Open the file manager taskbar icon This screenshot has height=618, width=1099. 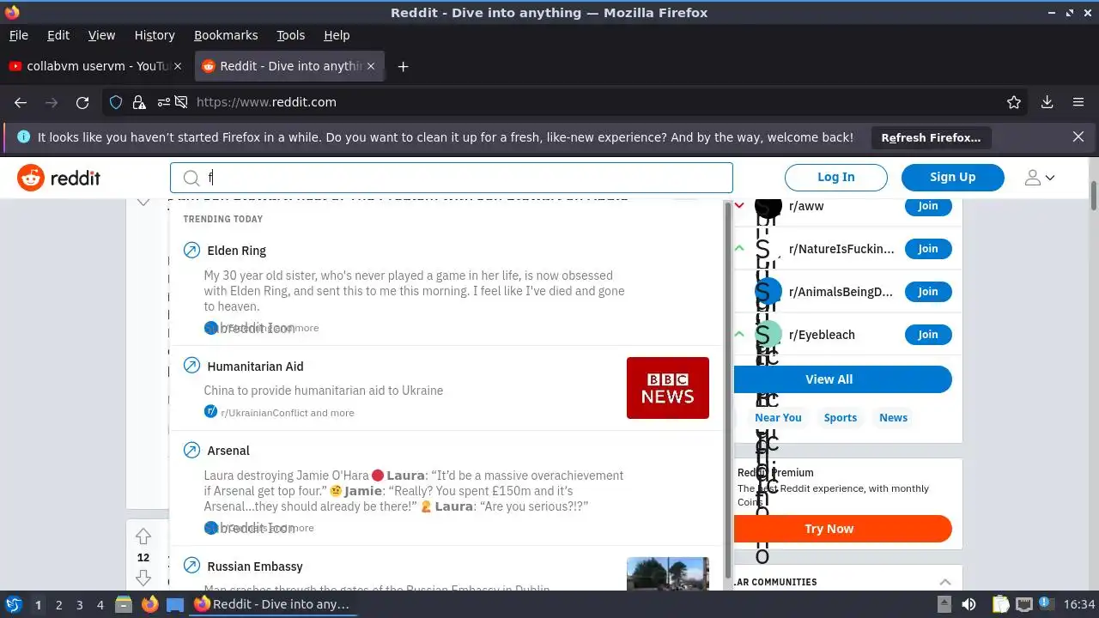tap(123, 604)
